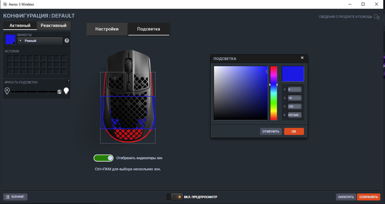The width and height of the screenshot is (385, 204).
Task: Select the top lighting zone on the mouse
Action: coord(128,84)
